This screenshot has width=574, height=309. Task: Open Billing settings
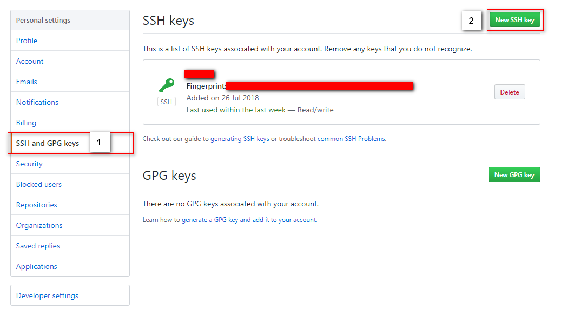26,123
